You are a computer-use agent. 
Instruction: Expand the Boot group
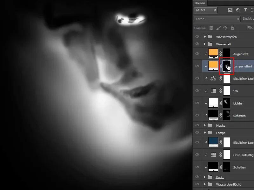tap(204, 177)
